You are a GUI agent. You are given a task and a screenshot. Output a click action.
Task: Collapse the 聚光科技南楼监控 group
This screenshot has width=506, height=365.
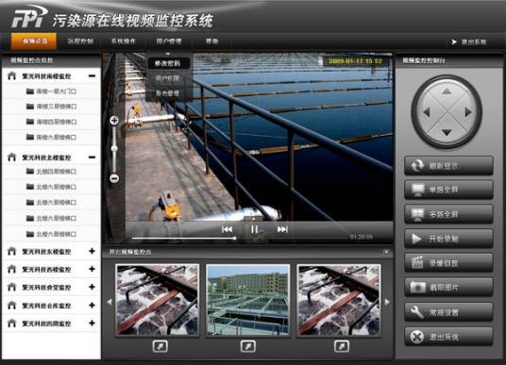[92, 76]
